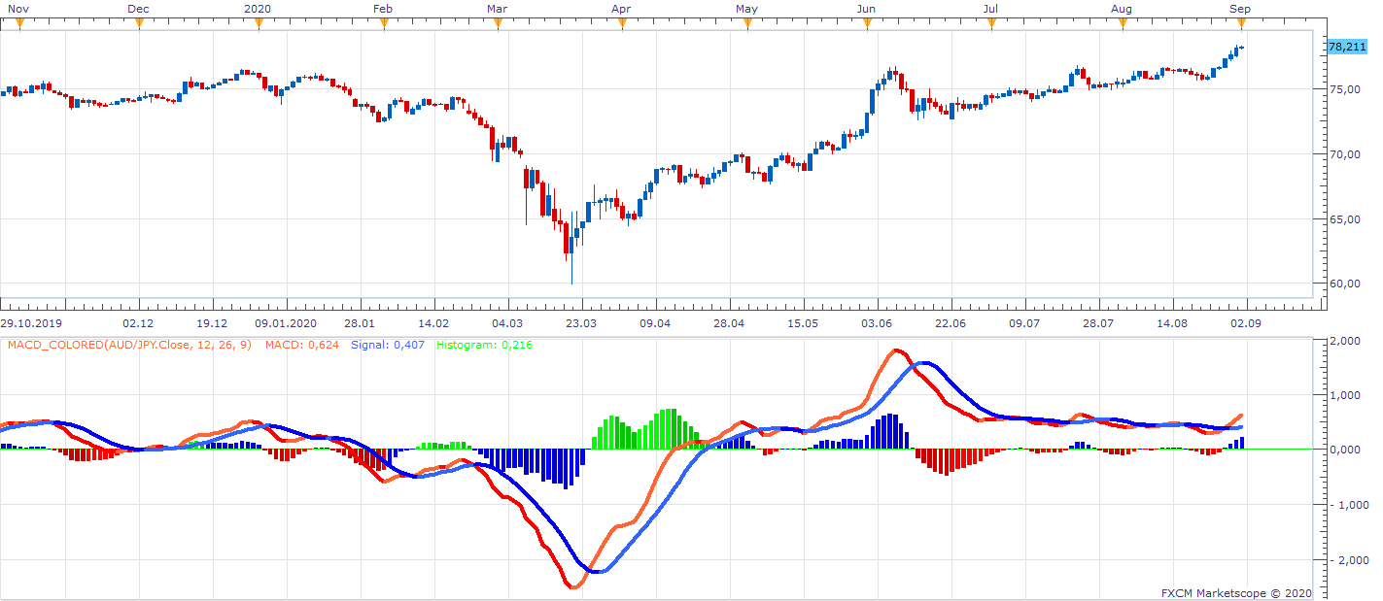The height and width of the screenshot is (601, 1383).
Task: Click the 29.10.2019 date label
Action: click(x=30, y=324)
